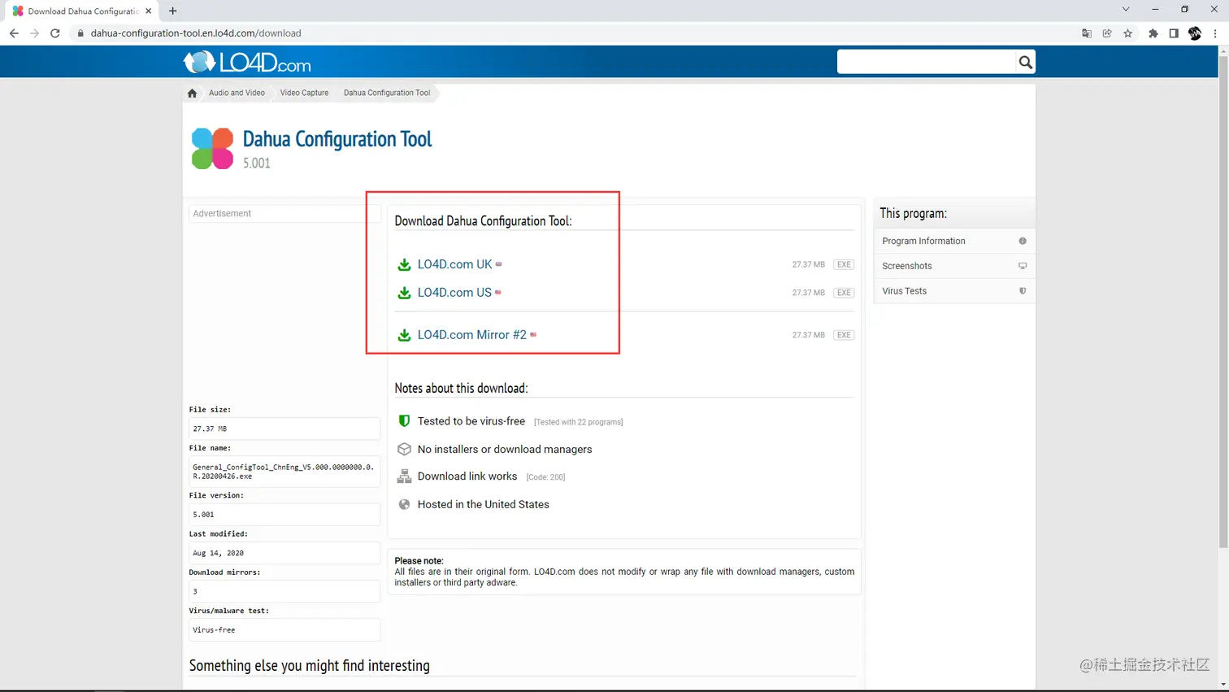The image size is (1229, 692).
Task: Open the Chrome three-dot menu
Action: coord(1215,33)
